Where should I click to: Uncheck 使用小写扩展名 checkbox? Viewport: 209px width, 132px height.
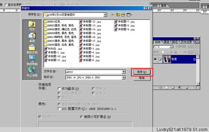click(x=81, y=117)
